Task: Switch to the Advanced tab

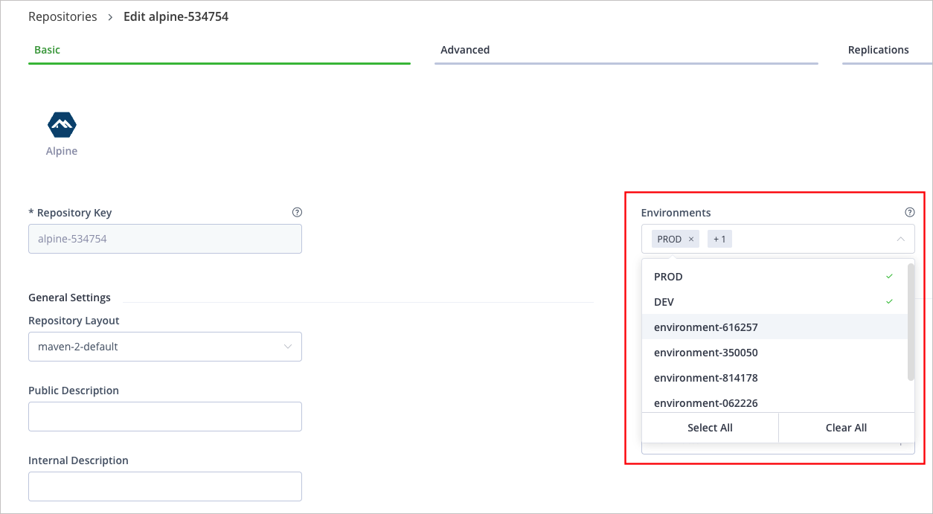Action: click(464, 50)
